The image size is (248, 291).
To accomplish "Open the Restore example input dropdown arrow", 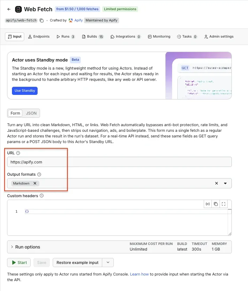I will pos(108,263).
